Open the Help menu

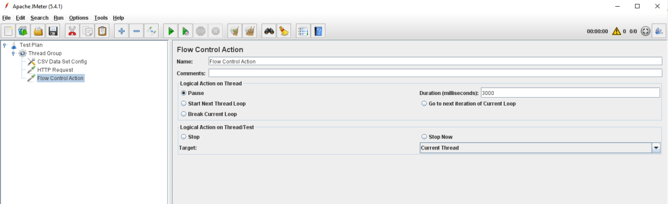(119, 18)
